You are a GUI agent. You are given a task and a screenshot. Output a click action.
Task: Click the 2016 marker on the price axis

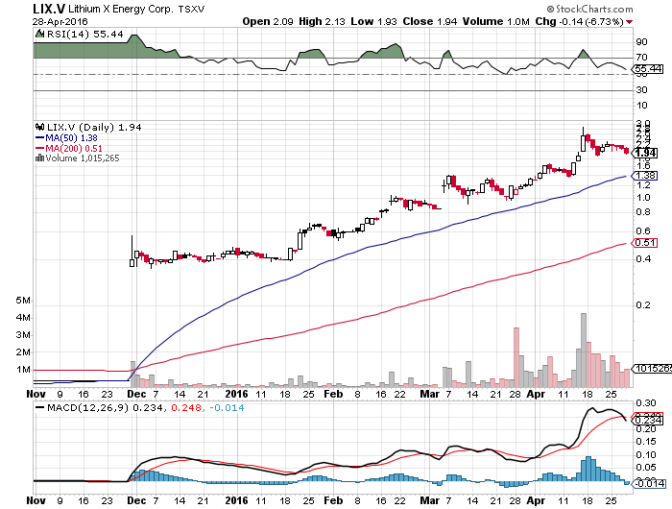(x=238, y=394)
